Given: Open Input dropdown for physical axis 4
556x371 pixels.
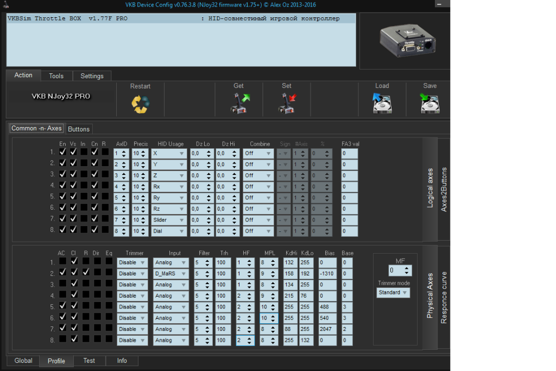Looking at the screenshot, I should (x=171, y=296).
